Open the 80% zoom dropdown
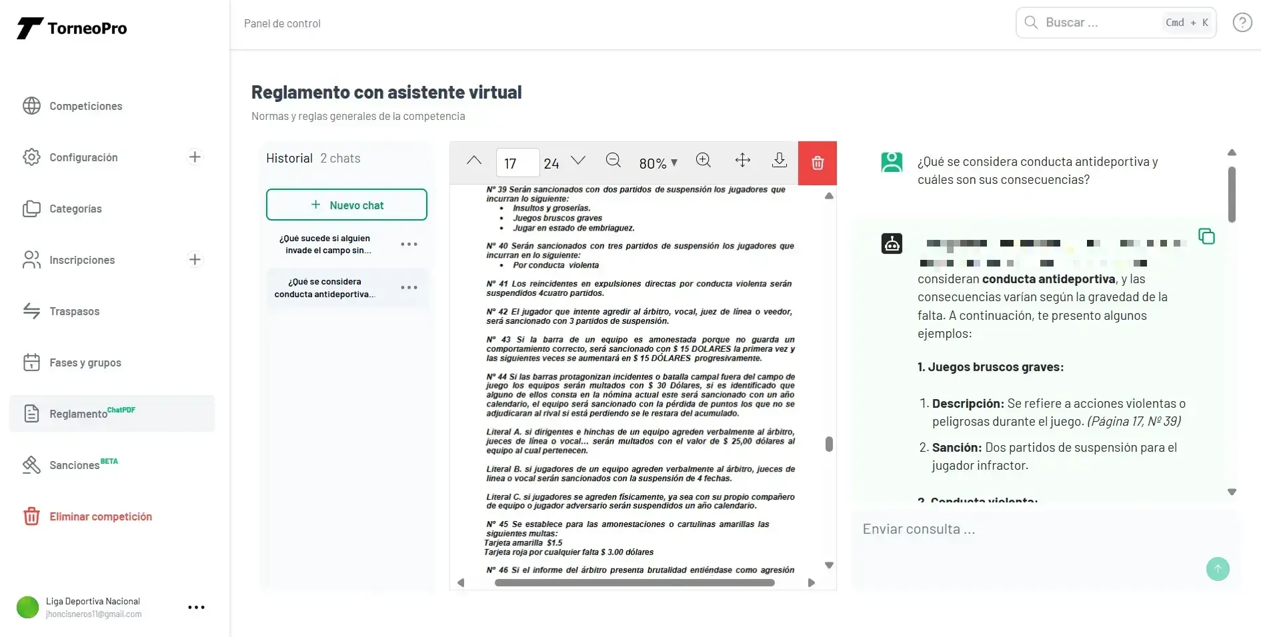1261x637 pixels. pos(658,163)
